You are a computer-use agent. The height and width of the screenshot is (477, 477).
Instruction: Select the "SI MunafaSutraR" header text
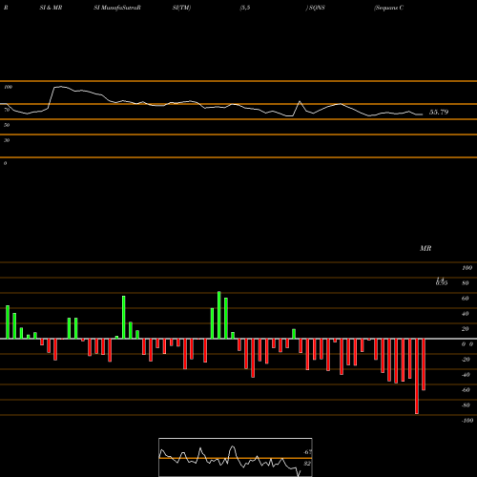(117, 8)
